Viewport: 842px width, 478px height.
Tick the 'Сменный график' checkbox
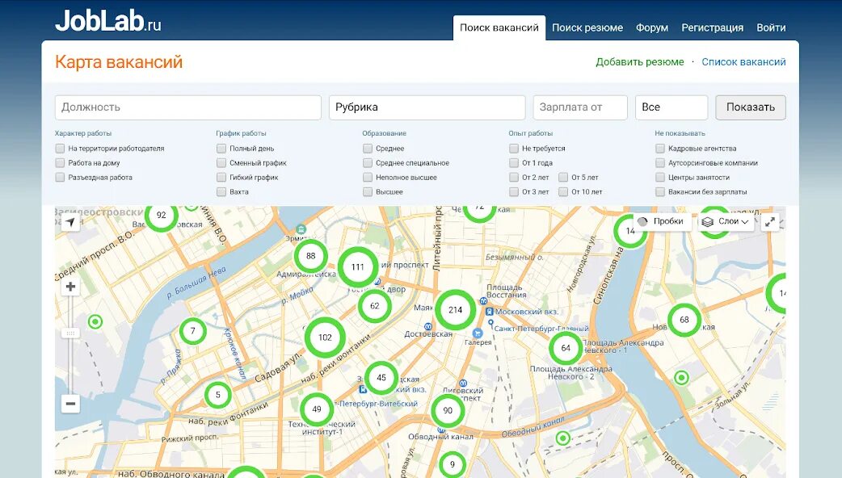coord(221,162)
